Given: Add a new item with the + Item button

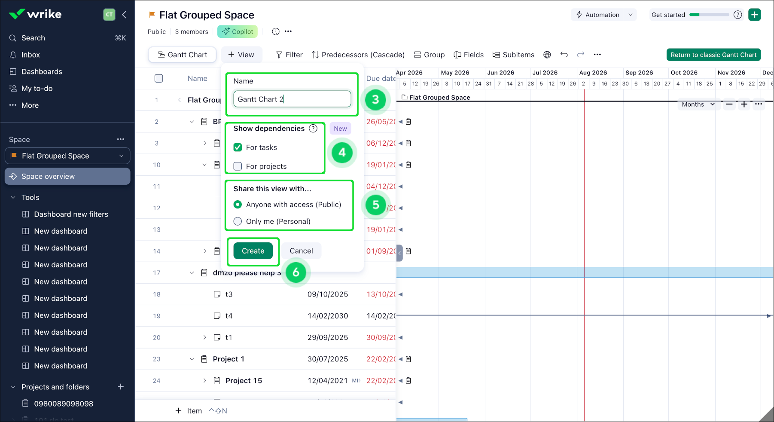Looking at the screenshot, I should click(x=189, y=411).
